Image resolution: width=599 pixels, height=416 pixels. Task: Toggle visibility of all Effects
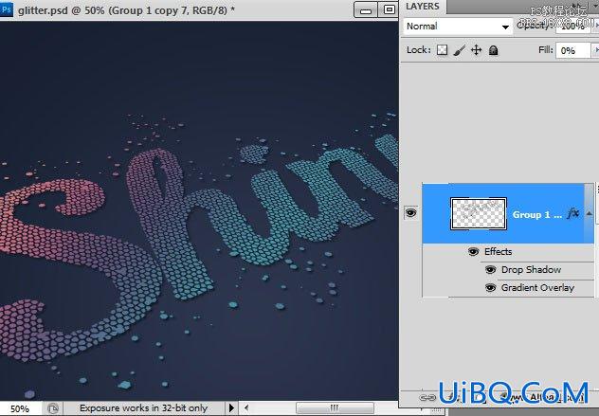click(473, 252)
